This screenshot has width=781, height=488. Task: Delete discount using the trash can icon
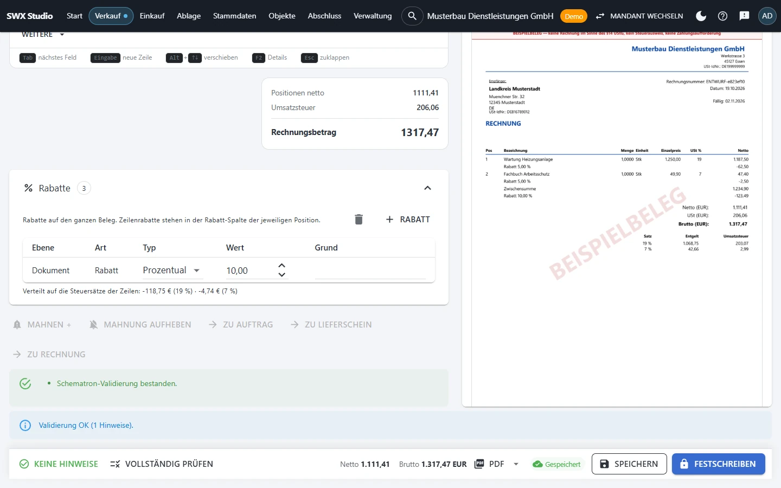click(x=359, y=220)
